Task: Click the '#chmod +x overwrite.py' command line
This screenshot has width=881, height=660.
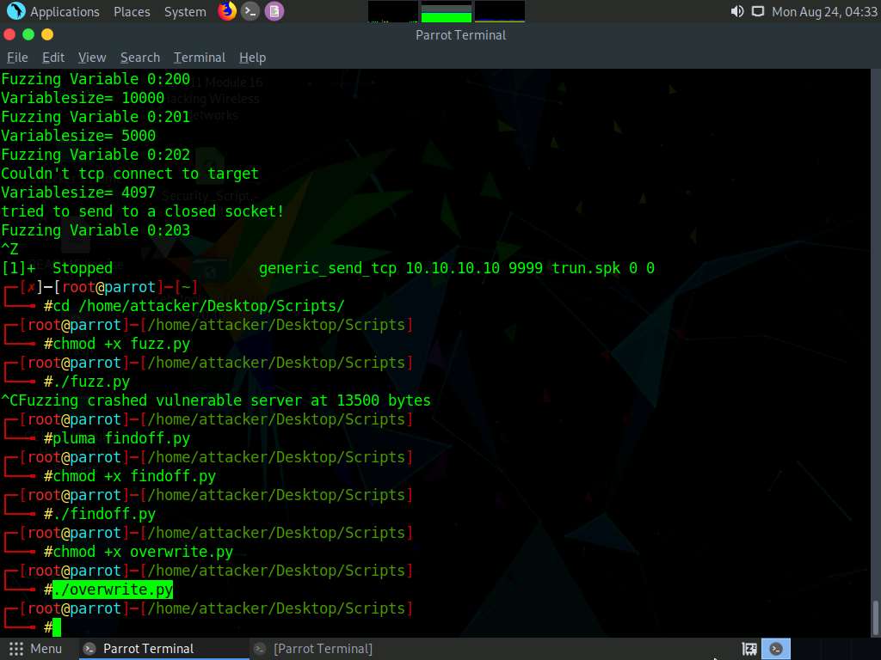Action: (x=139, y=552)
